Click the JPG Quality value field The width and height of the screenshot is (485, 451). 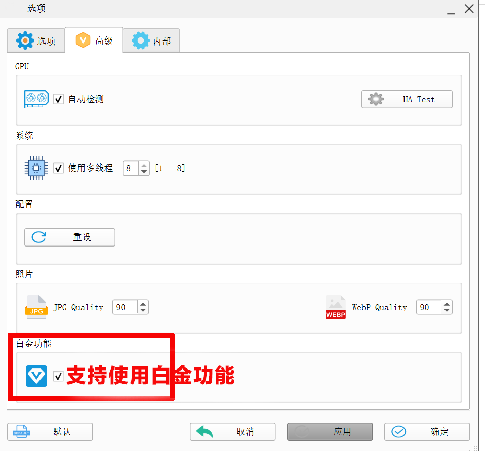click(125, 307)
